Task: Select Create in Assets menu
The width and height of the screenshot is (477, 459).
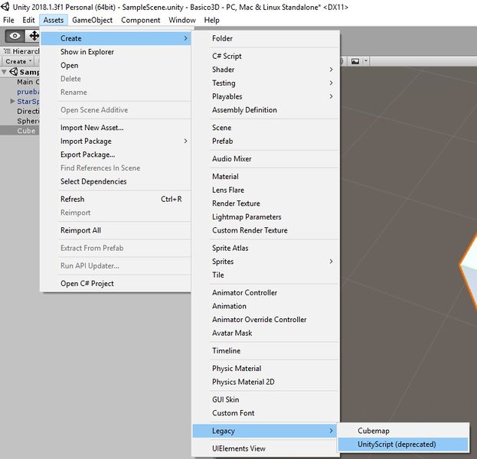Action: (x=116, y=38)
